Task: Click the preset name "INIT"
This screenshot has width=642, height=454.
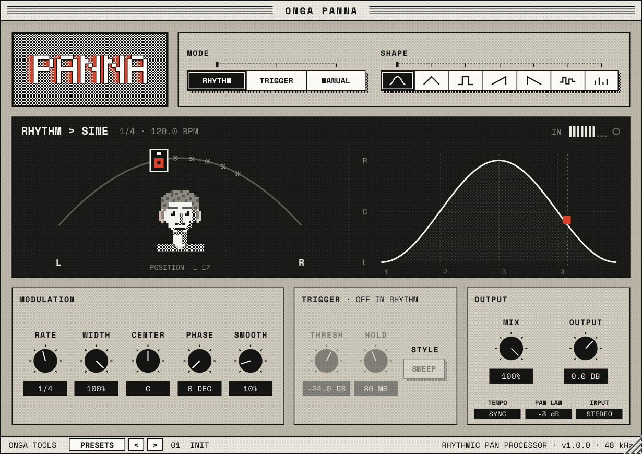Action: coord(199,445)
